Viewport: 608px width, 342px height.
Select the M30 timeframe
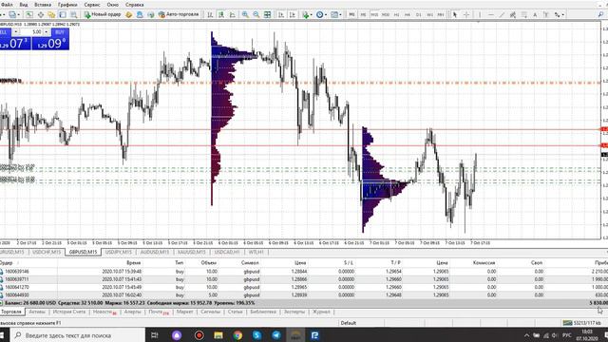(386, 15)
